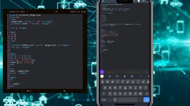Open the sticker panel on the keyboard toolbar
Viewport: 190px width, 106px height.
pos(110,76)
